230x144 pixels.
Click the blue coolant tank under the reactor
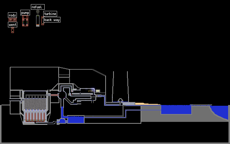[x=76, y=120]
